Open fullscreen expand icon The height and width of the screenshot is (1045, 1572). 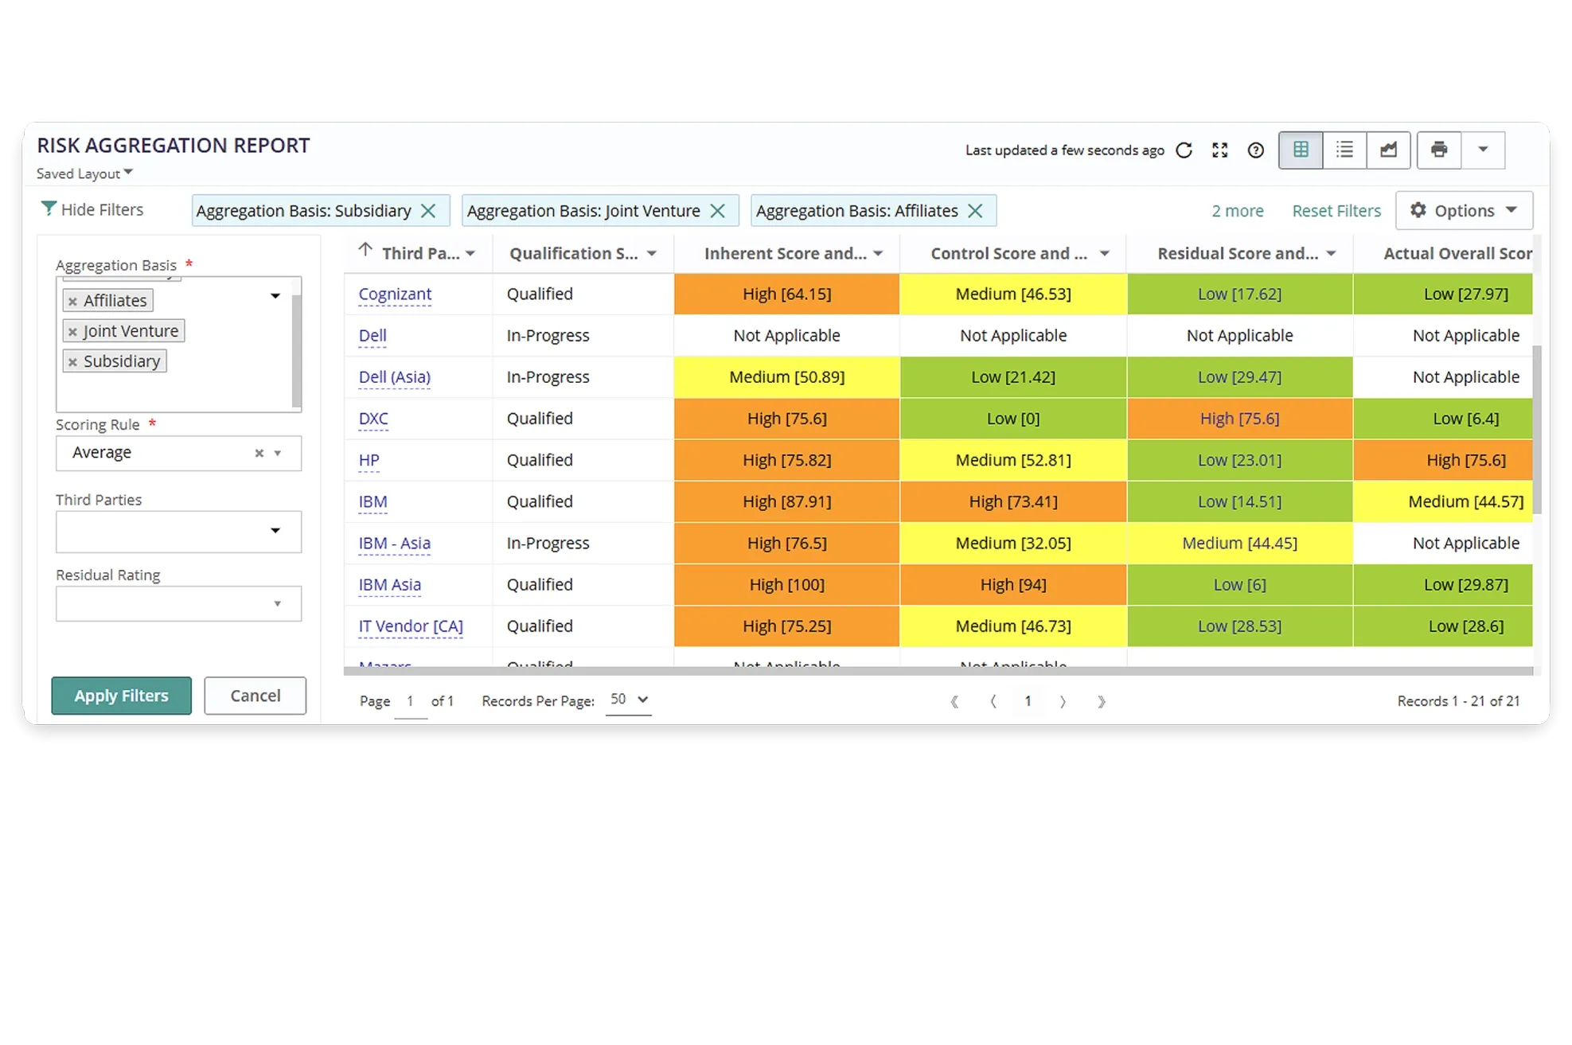(x=1219, y=150)
